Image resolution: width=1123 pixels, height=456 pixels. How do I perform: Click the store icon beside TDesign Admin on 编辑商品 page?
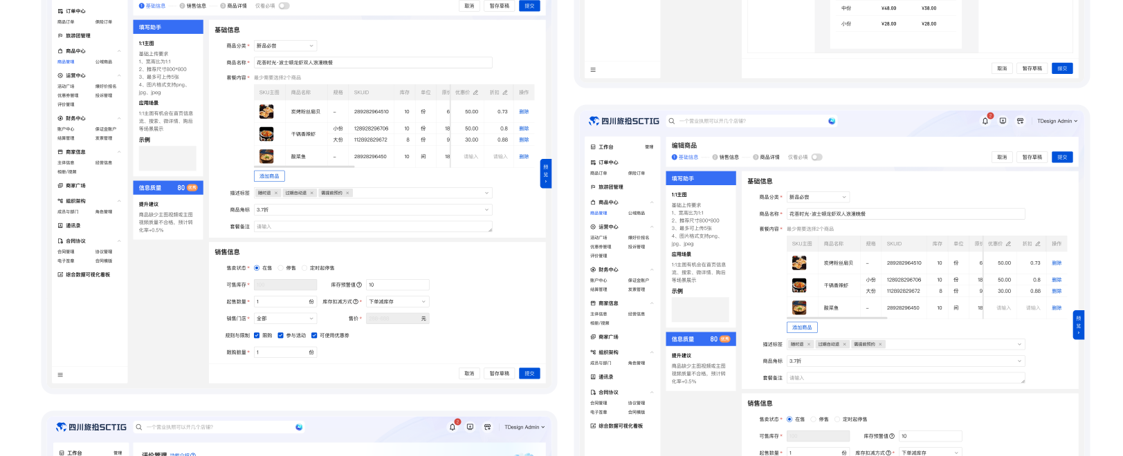click(x=1020, y=121)
